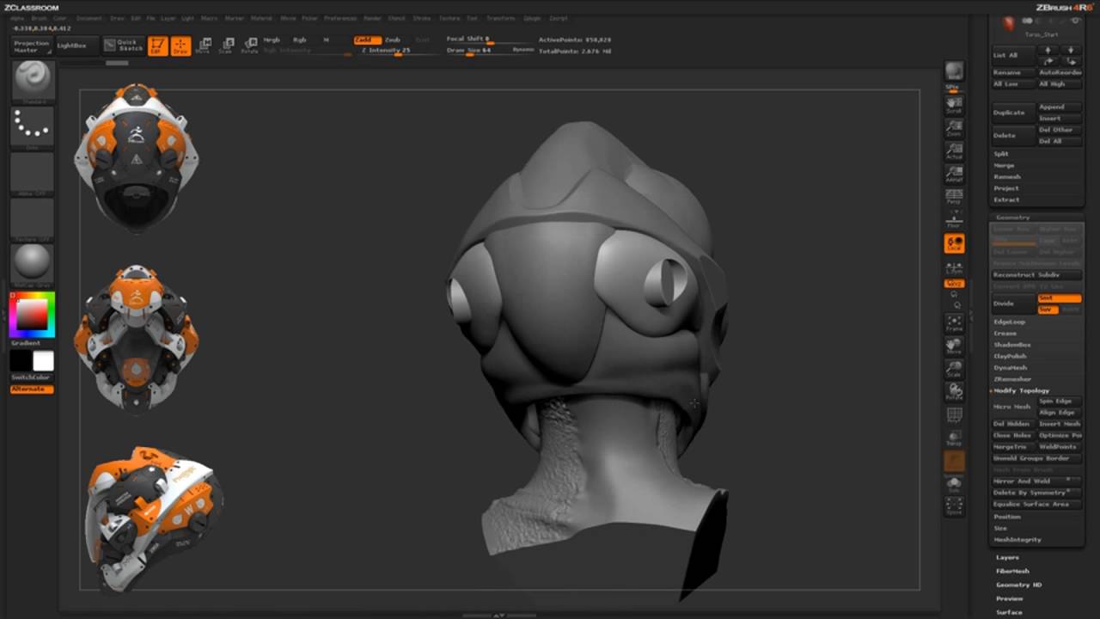1100x619 pixels.
Task: Open the Preferences menu
Action: point(339,18)
